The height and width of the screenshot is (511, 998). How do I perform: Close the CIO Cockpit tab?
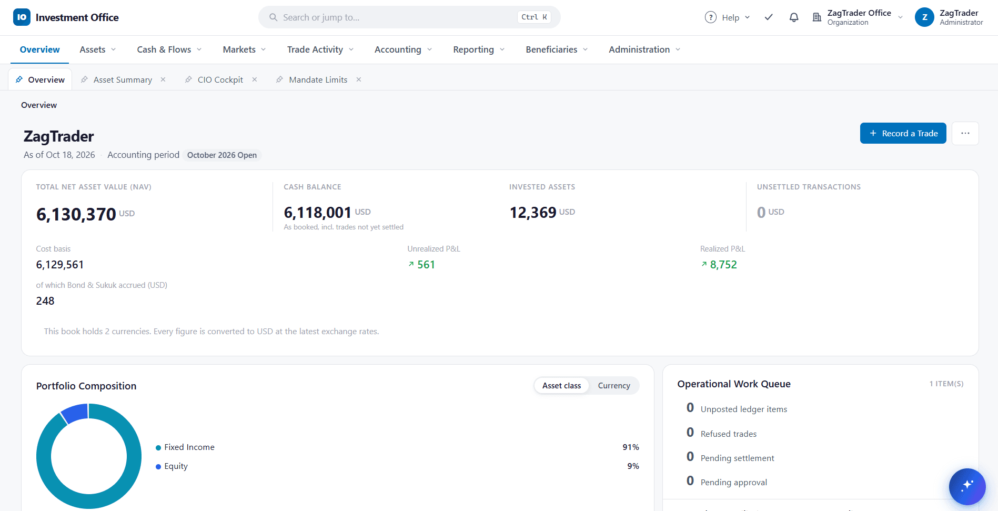click(255, 79)
